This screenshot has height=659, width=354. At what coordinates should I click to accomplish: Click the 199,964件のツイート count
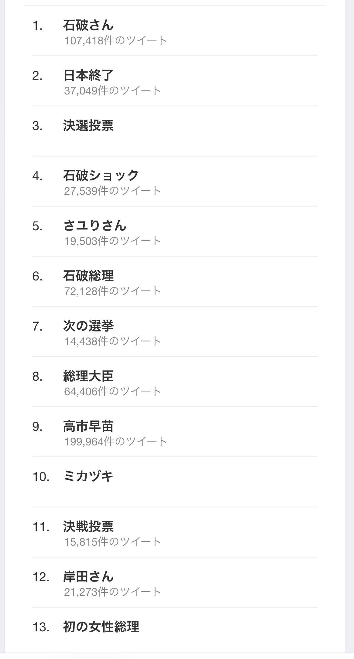[115, 441]
